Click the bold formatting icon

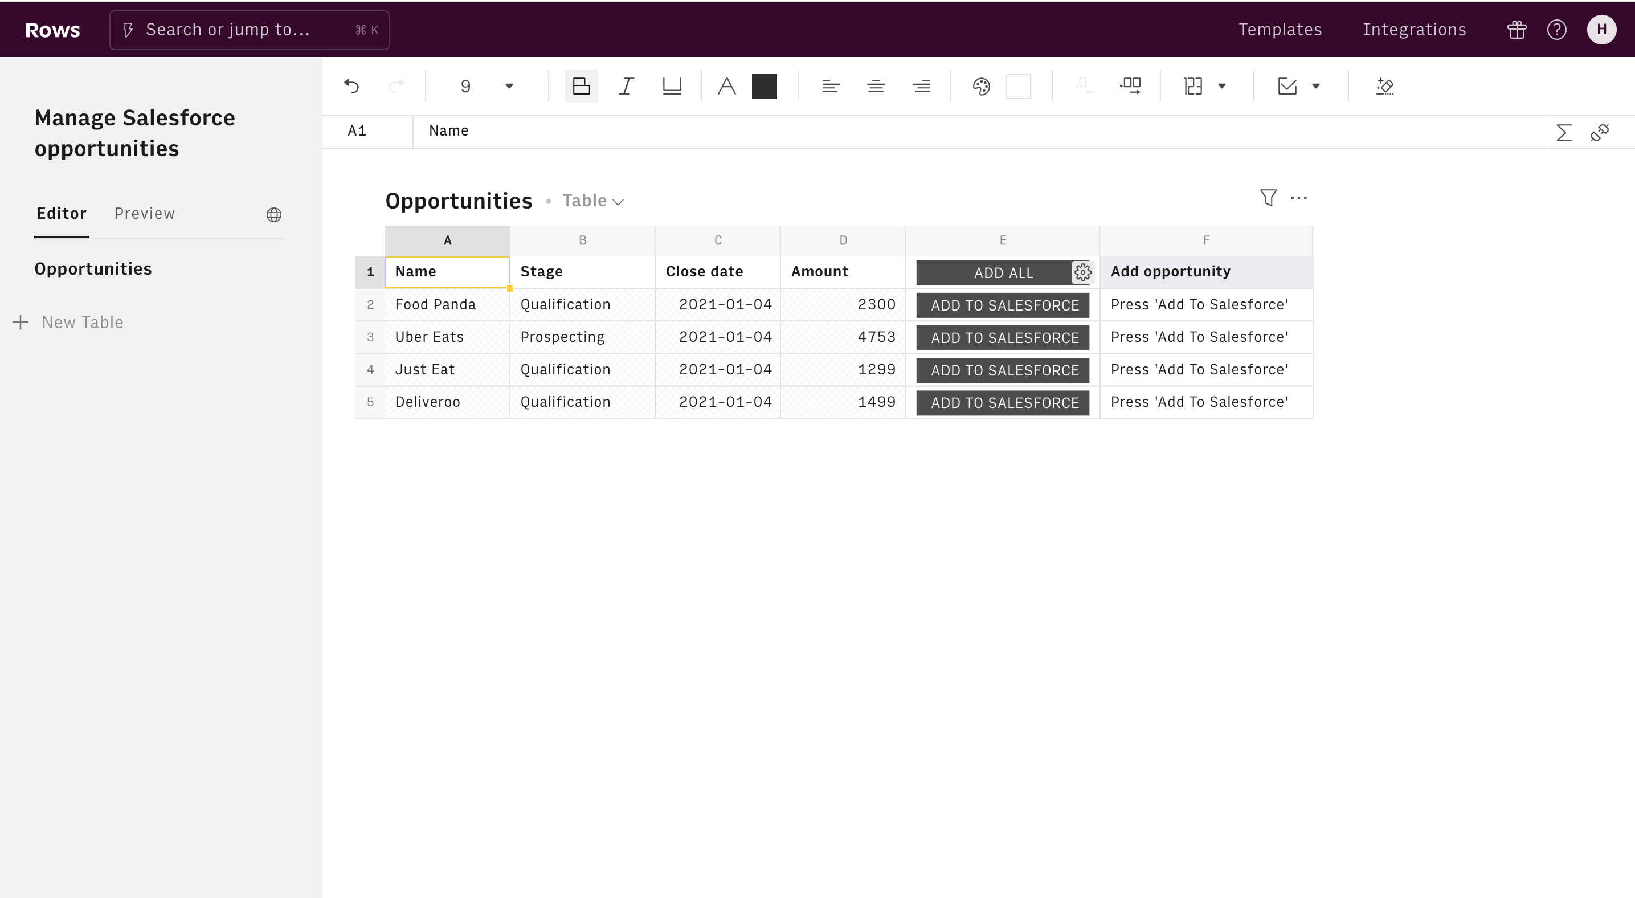pyautogui.click(x=581, y=85)
